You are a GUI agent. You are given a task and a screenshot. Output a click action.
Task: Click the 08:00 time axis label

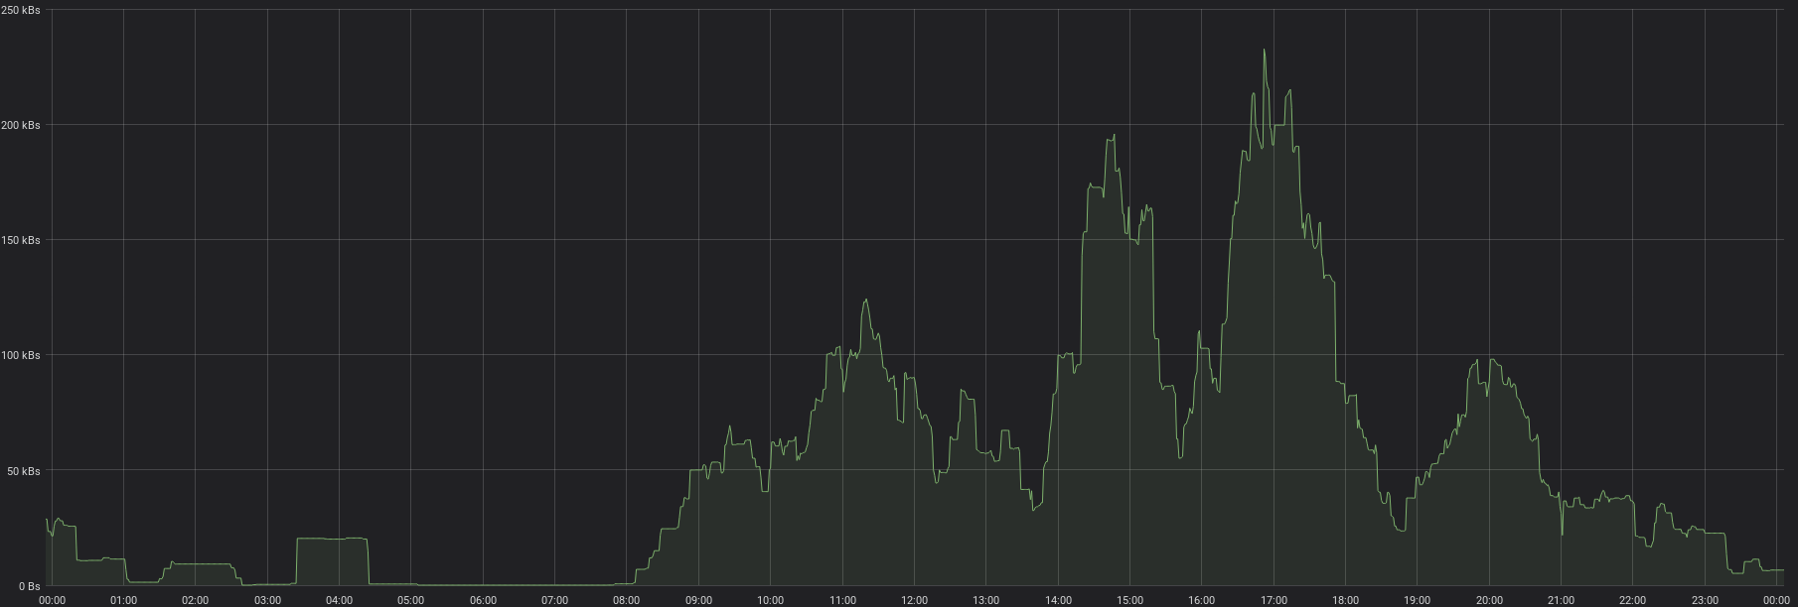pyautogui.click(x=626, y=600)
